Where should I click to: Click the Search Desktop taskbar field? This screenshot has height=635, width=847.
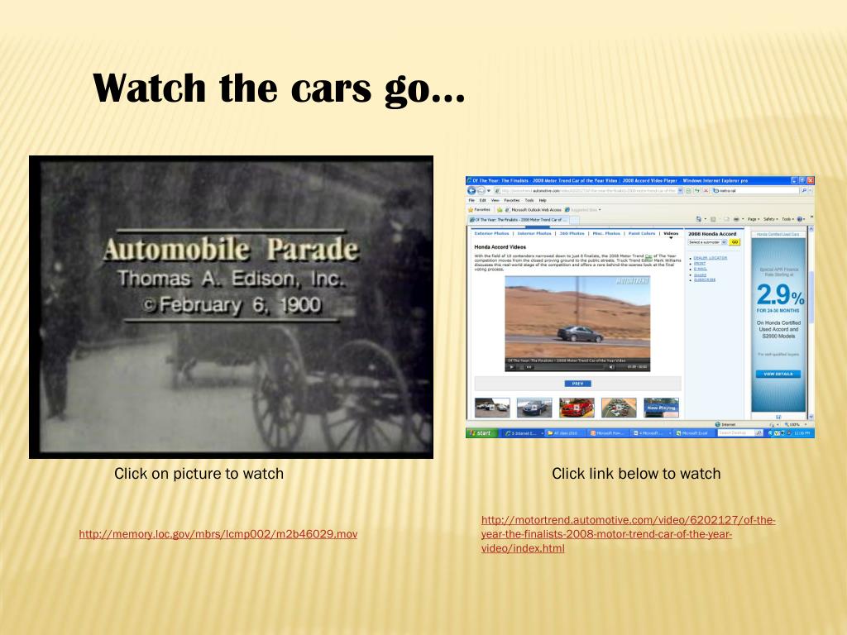click(737, 433)
